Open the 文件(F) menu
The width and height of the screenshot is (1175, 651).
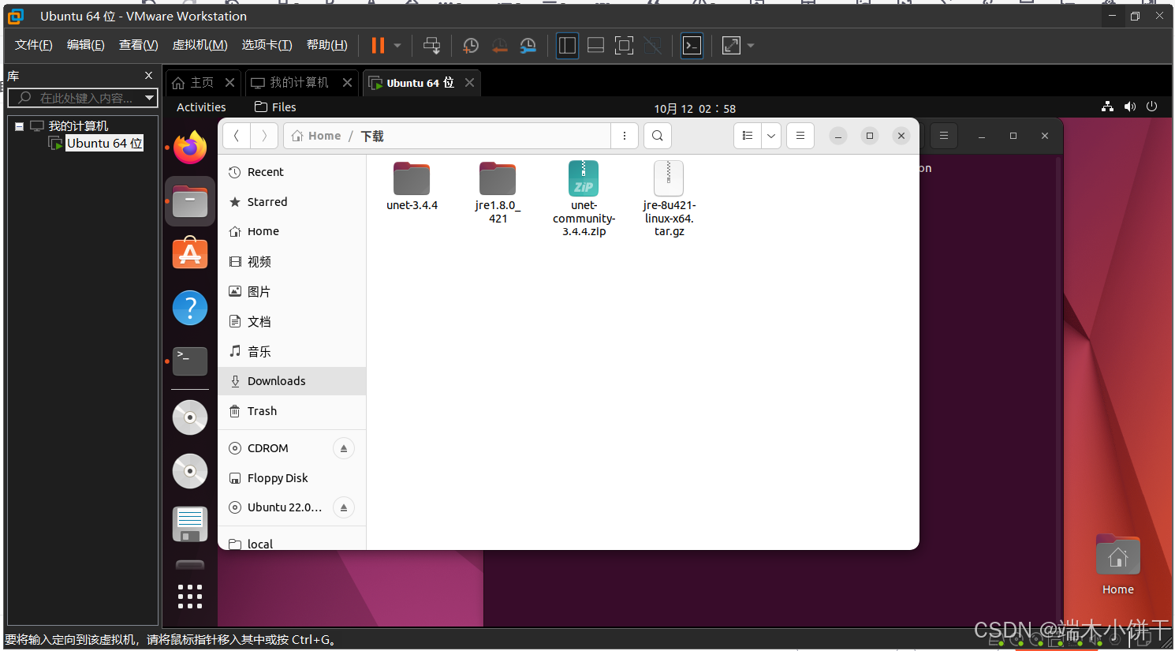pyautogui.click(x=33, y=45)
